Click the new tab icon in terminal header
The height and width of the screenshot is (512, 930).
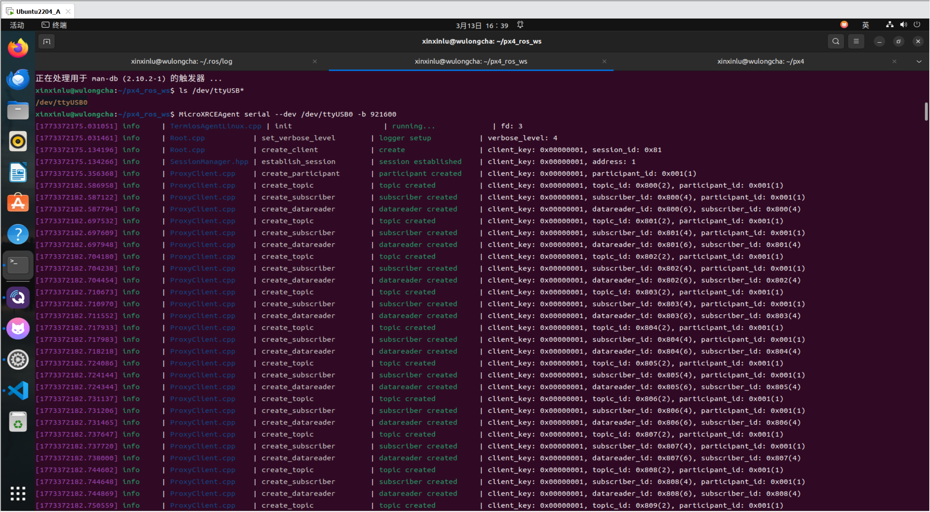(x=47, y=41)
